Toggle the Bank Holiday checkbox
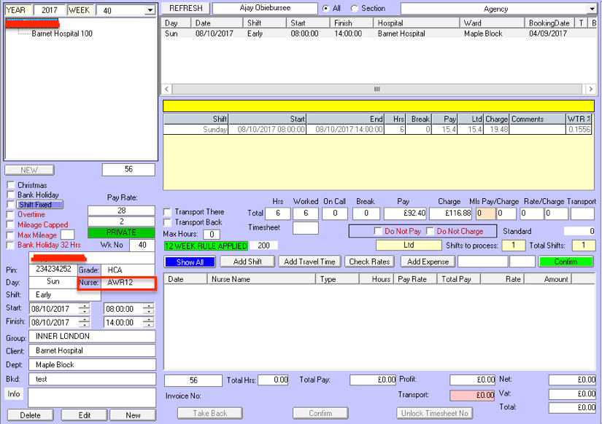This screenshot has height=424, width=602. point(10,195)
